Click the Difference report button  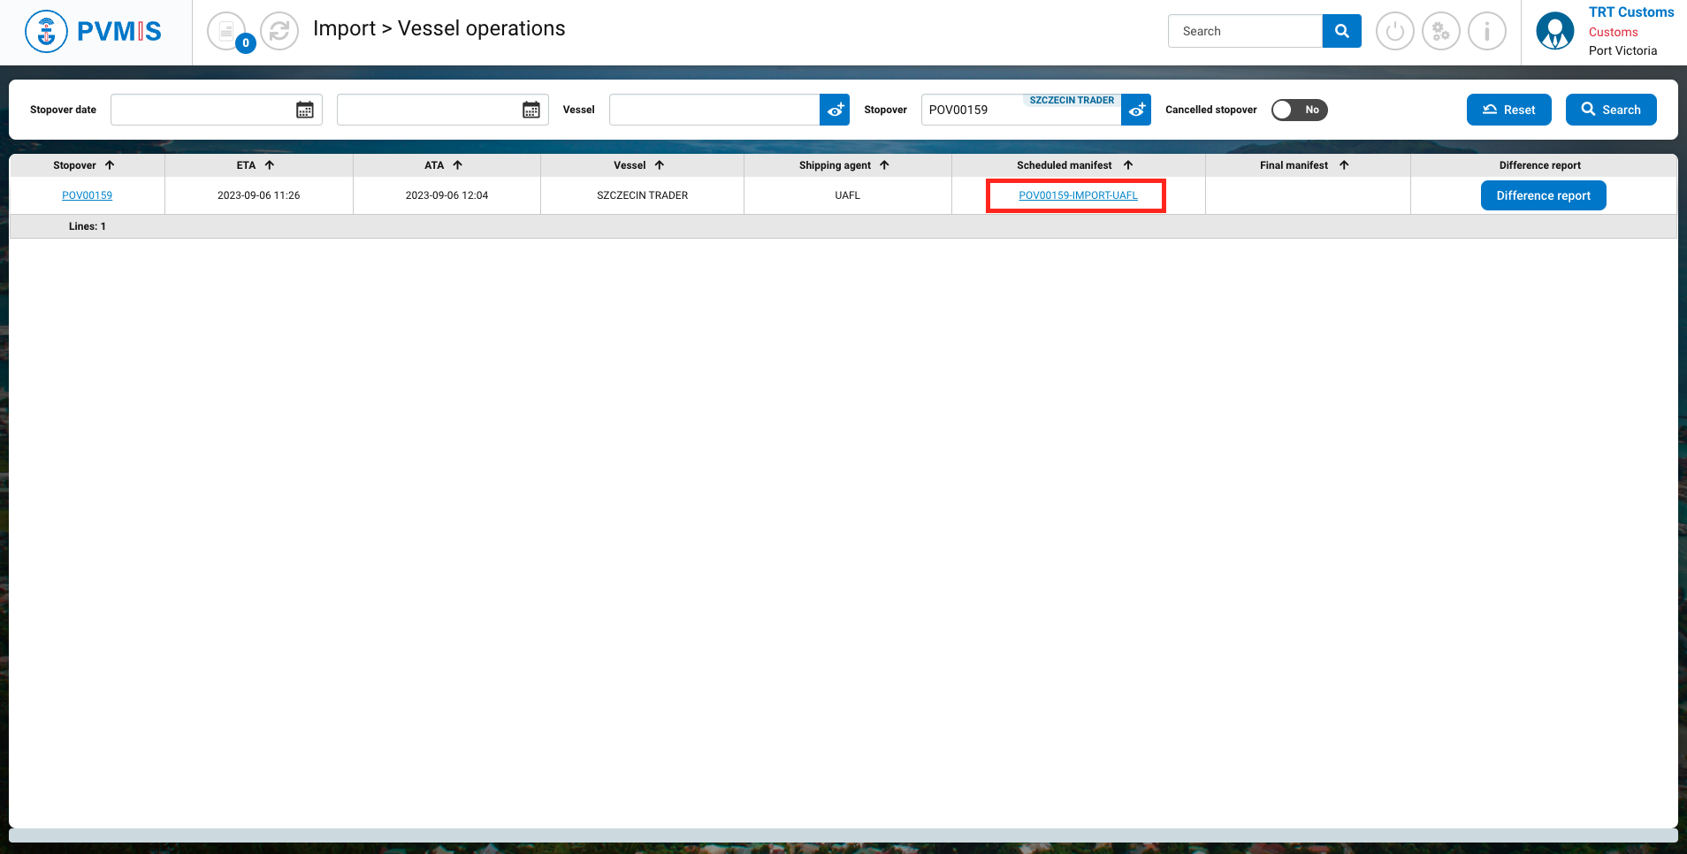point(1543,195)
